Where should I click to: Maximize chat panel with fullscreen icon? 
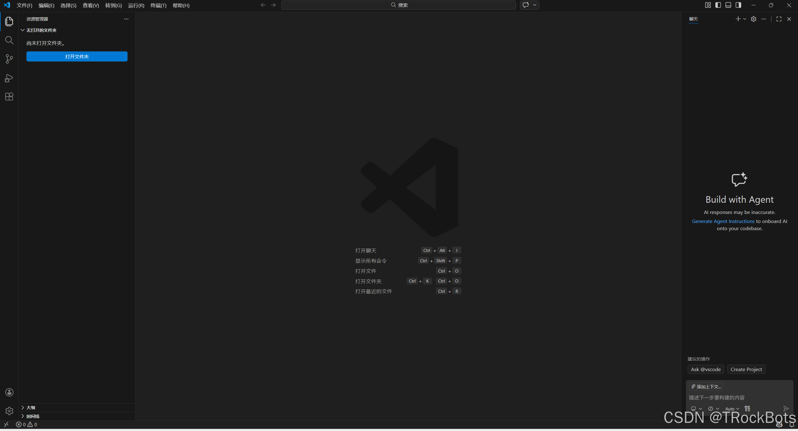(779, 19)
